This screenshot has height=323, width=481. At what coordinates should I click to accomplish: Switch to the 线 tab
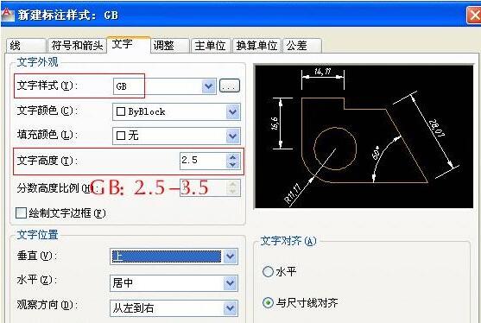click(26, 46)
